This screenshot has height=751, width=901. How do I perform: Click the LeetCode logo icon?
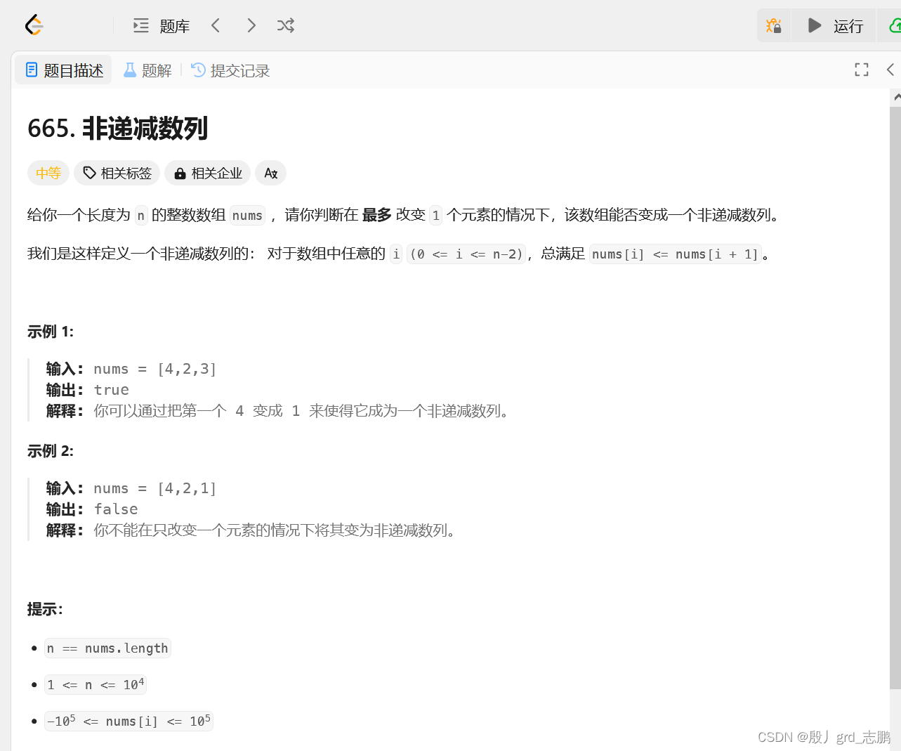point(34,25)
